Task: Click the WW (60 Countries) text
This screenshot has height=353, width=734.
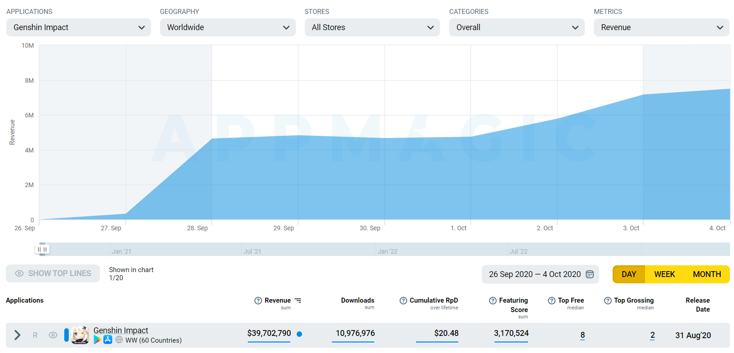Action: [x=153, y=340]
